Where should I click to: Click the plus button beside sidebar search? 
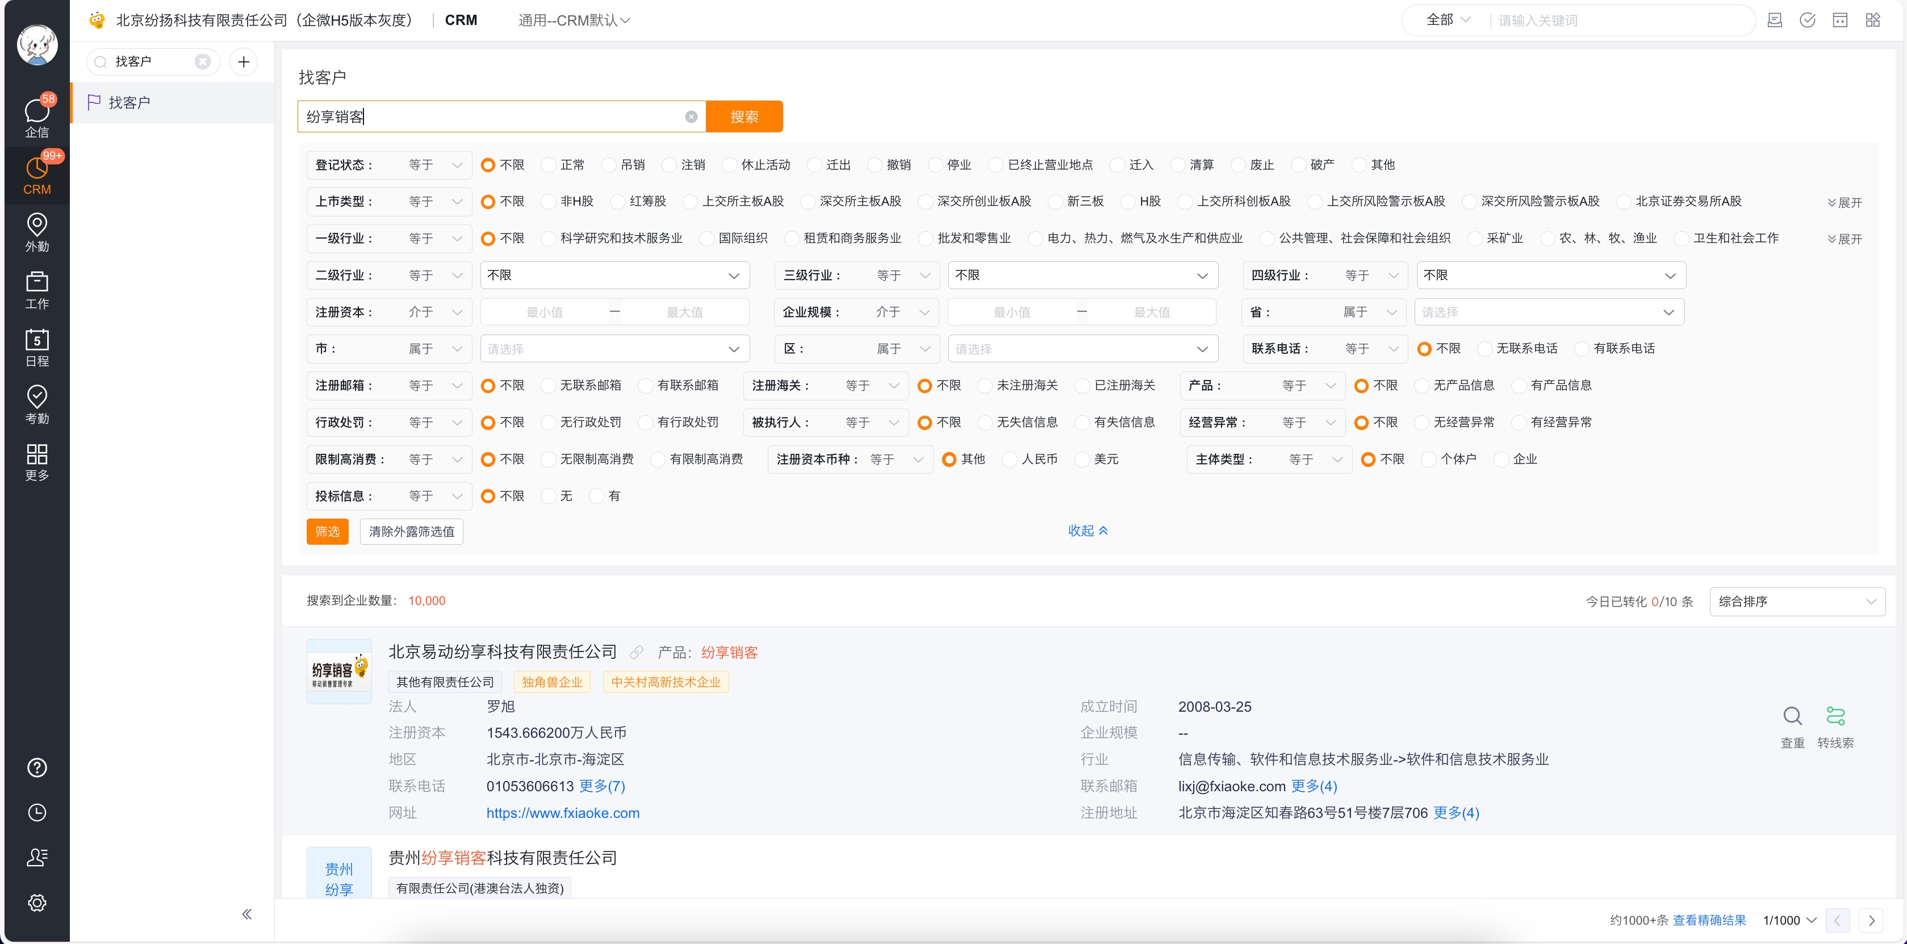[244, 61]
